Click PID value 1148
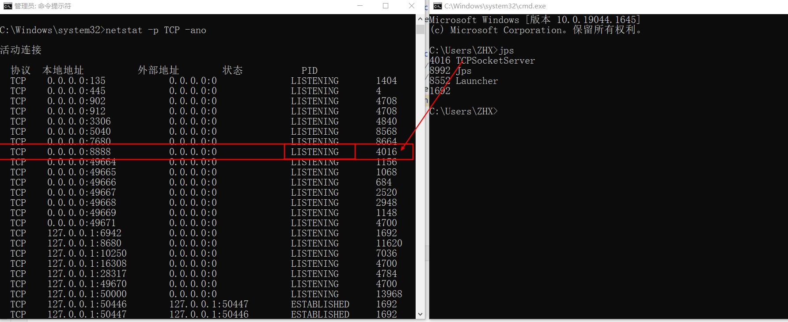 click(x=386, y=213)
